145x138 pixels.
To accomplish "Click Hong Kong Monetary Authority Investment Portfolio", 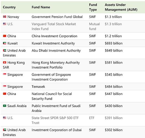I will [x=56, y=65].
